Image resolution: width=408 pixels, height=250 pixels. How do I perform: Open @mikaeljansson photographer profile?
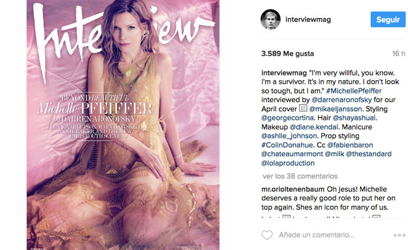335,109
